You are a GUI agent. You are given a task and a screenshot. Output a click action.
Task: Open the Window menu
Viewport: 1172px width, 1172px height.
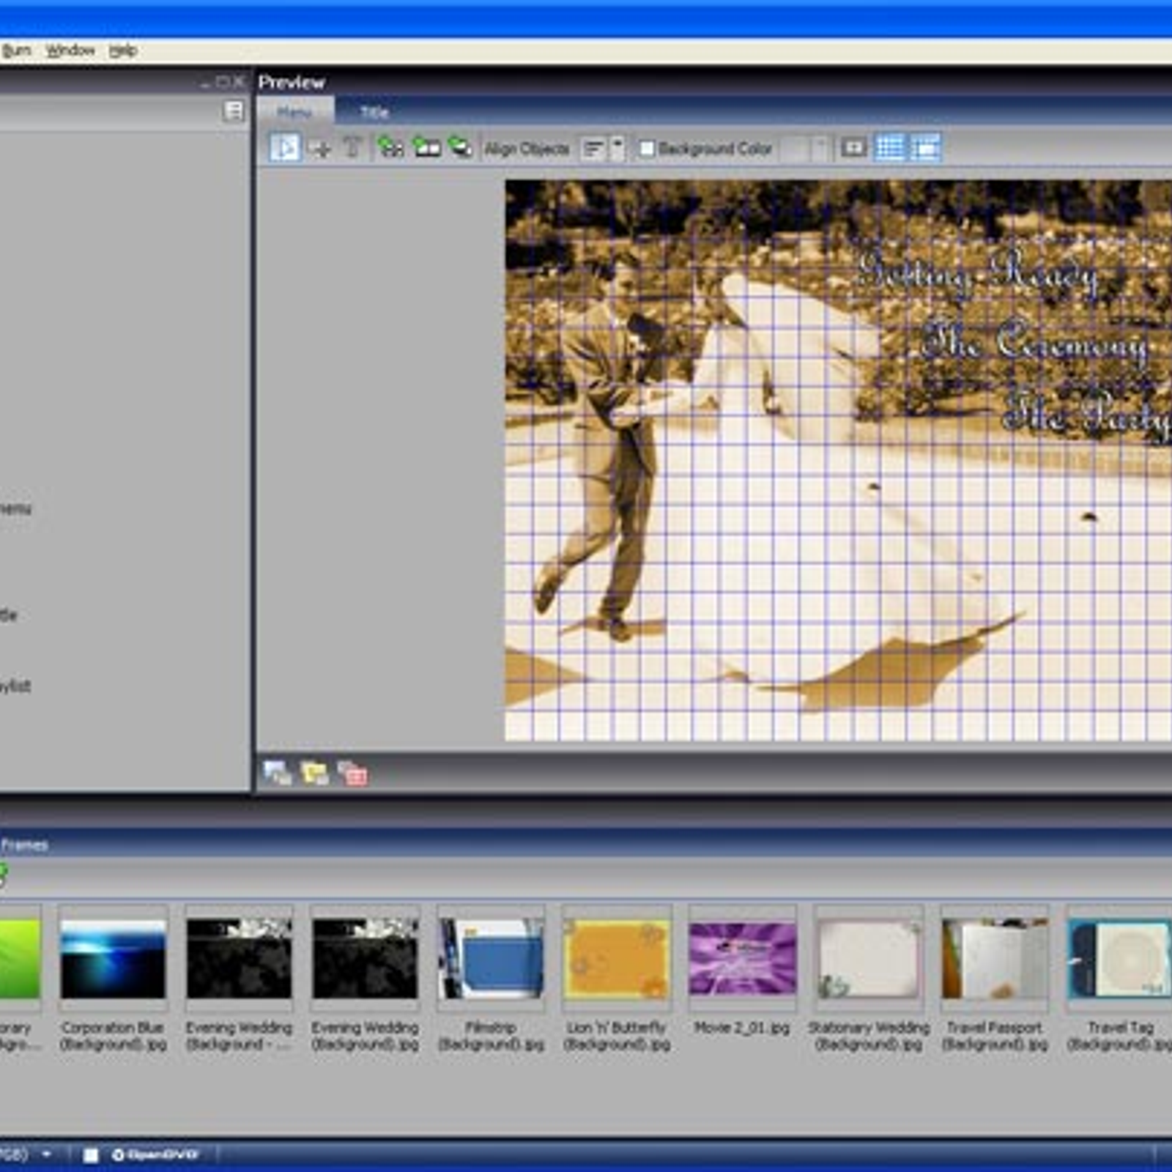click(x=70, y=51)
